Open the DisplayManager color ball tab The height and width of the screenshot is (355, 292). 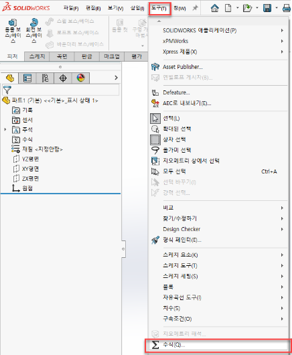coord(81,78)
